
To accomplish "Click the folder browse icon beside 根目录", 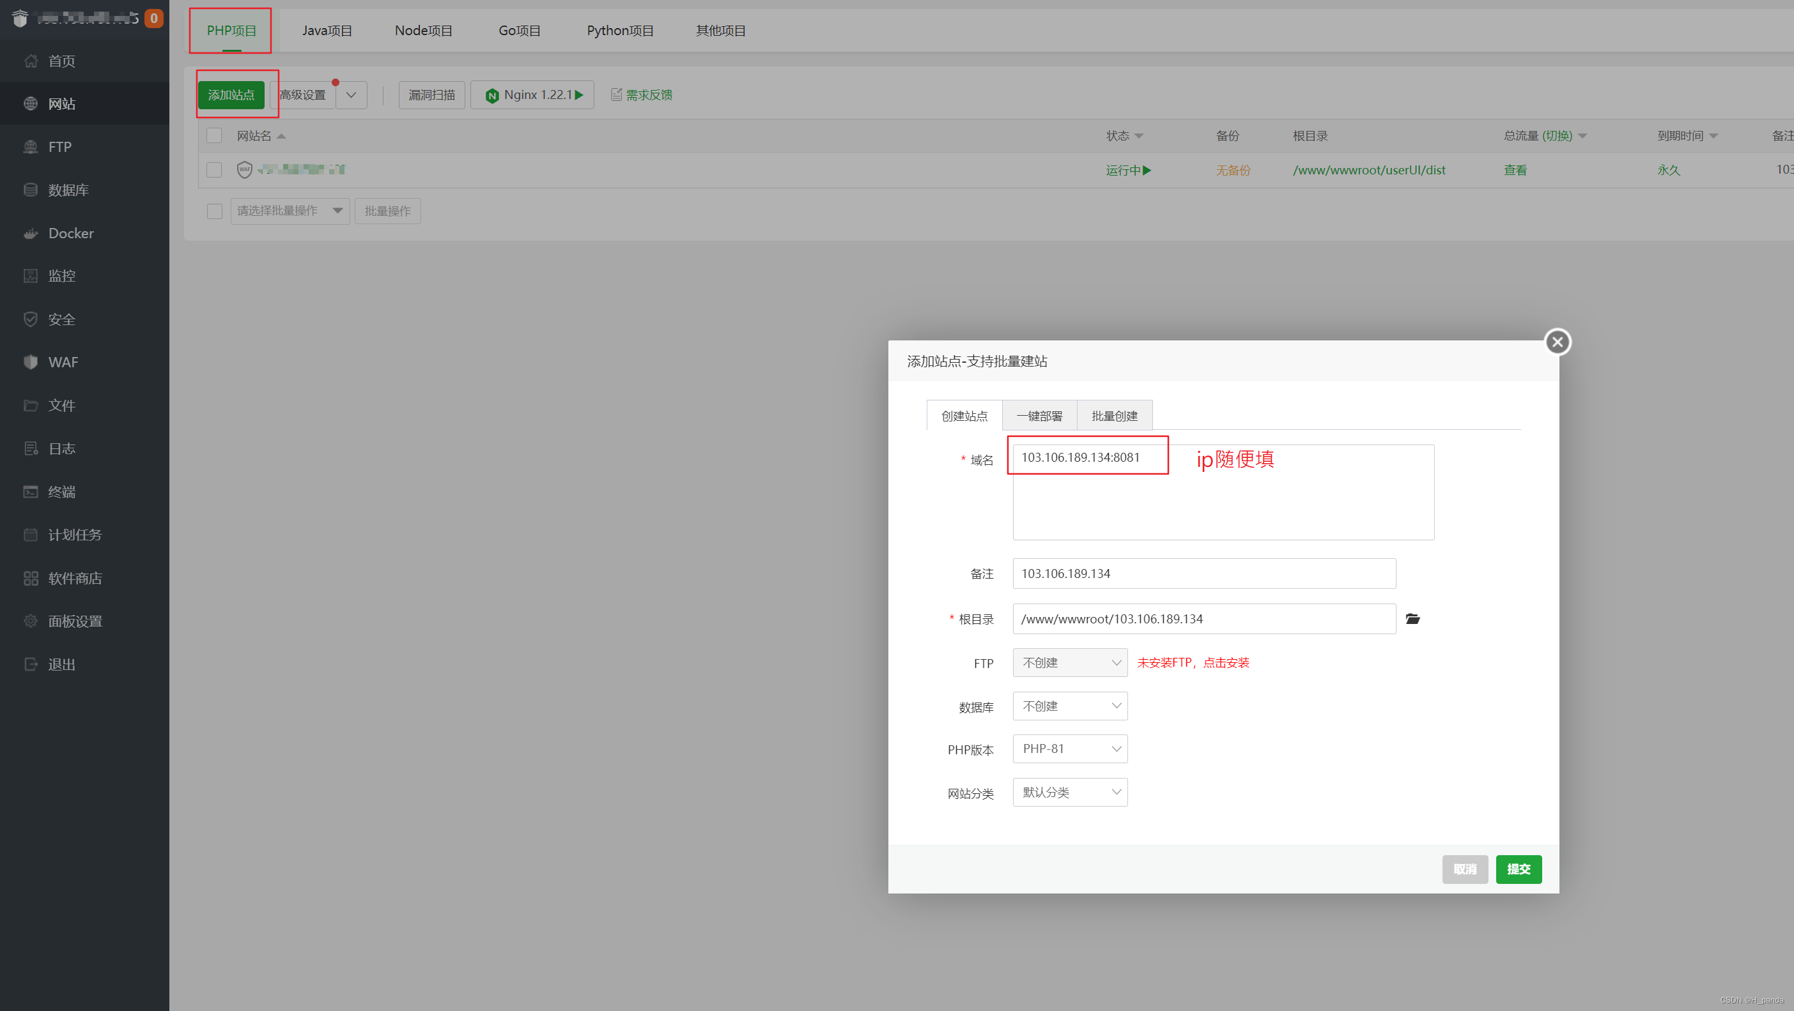I will click(x=1412, y=619).
